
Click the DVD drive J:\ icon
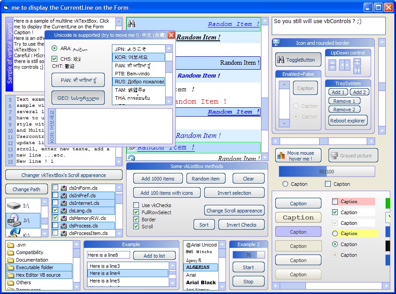[13, 220]
